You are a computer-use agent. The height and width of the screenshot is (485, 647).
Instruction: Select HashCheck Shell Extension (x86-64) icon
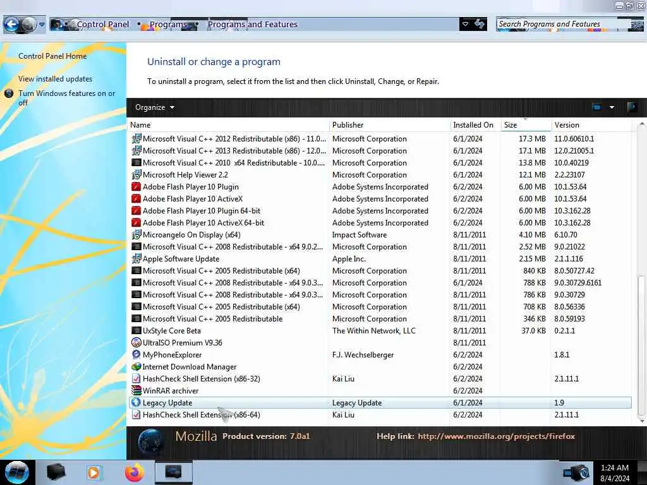[136, 414]
